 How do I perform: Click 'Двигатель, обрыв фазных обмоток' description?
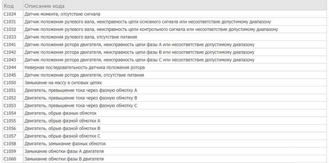pyautogui.click(x=60, y=113)
